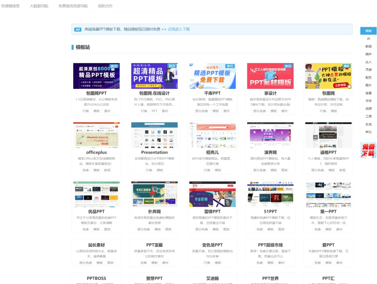Click the 免费下载 floating badge icon
This screenshot has width=377, height=284.
click(368, 150)
